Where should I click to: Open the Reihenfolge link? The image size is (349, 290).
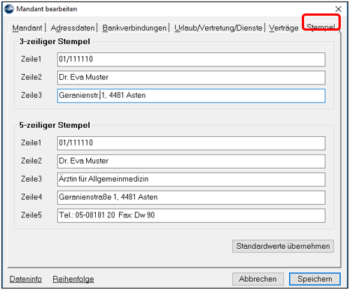coord(73,279)
